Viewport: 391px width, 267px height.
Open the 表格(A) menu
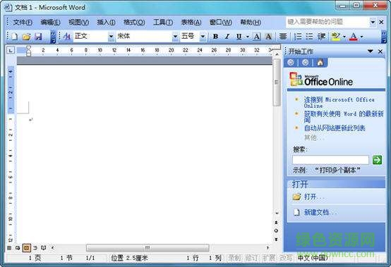191,23
